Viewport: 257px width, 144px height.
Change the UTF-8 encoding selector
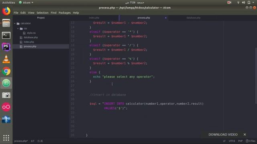(x=232, y=141)
